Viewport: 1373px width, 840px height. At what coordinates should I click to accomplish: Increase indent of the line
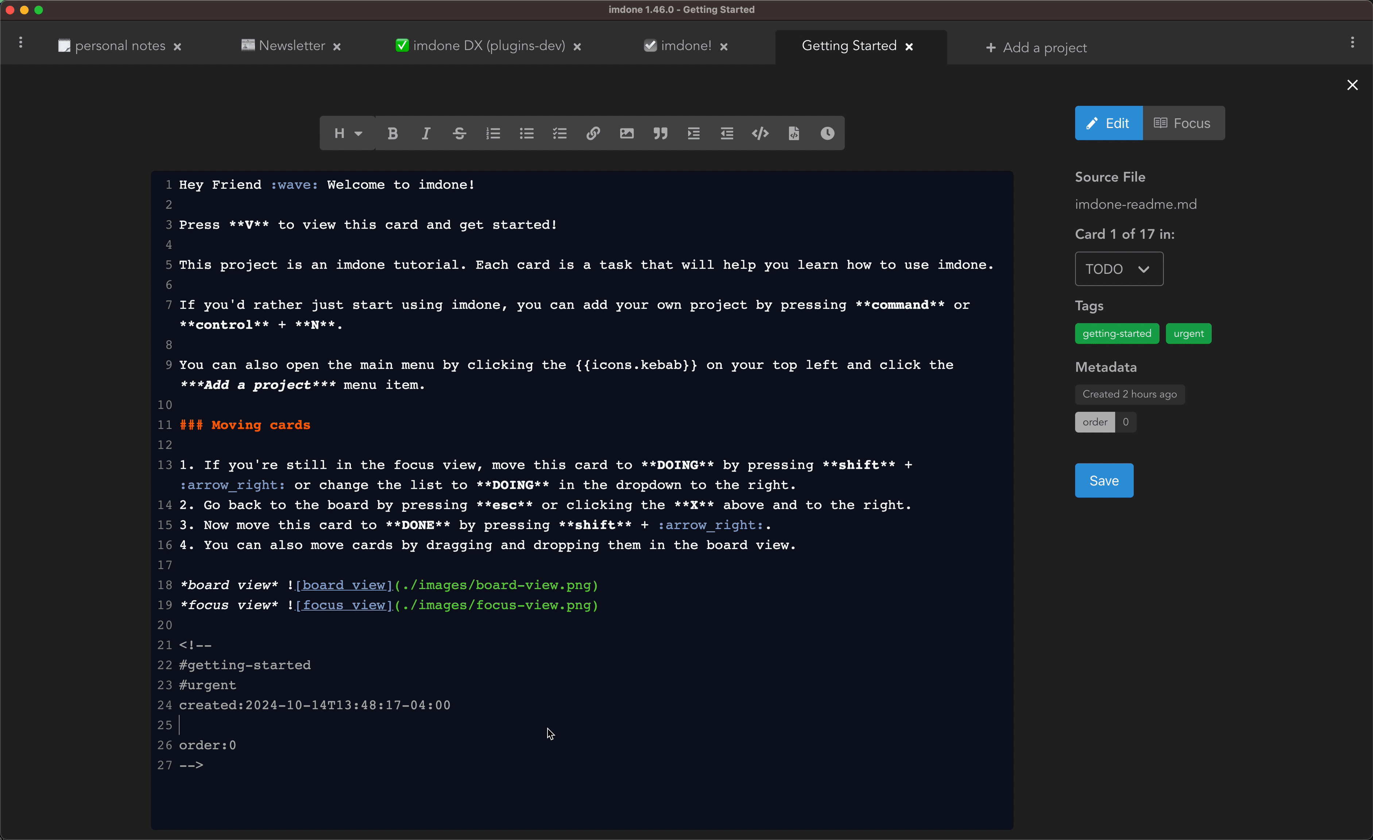pyautogui.click(x=694, y=133)
